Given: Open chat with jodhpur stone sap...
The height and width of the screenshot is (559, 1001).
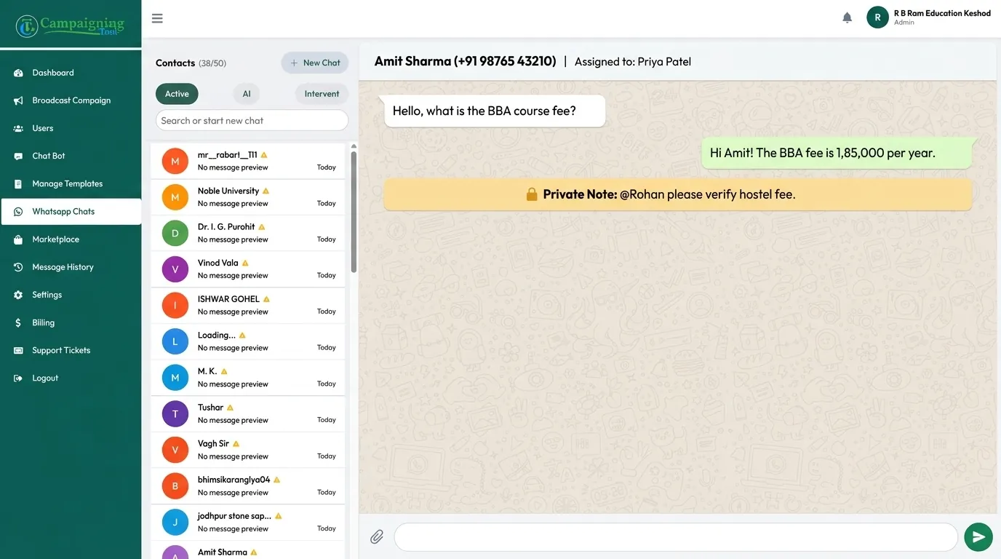Looking at the screenshot, I should click(x=247, y=522).
